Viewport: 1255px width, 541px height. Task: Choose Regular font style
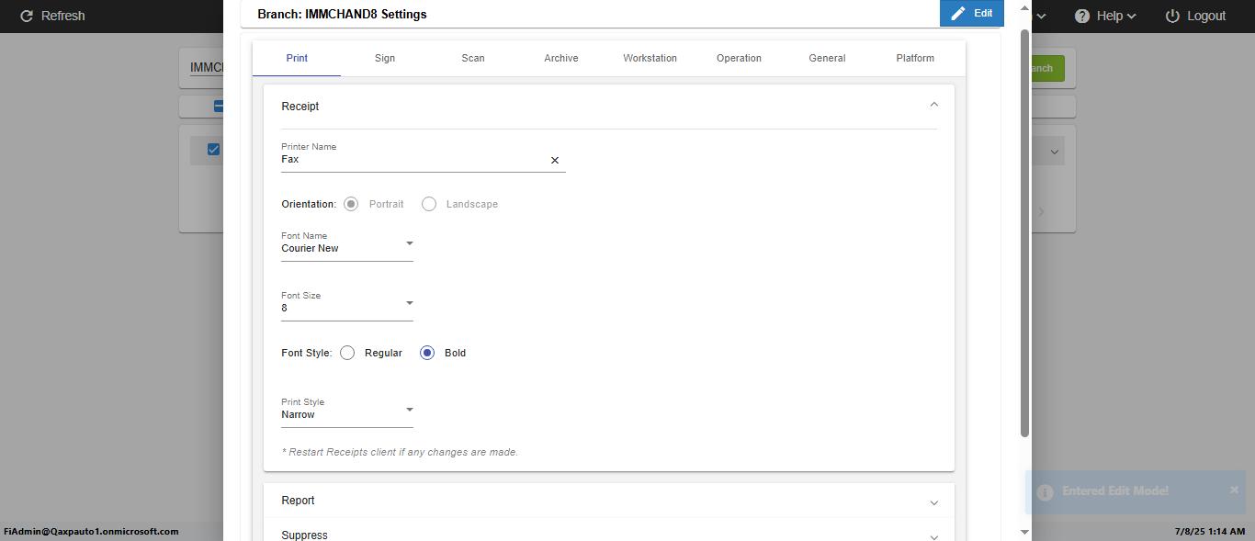347,353
